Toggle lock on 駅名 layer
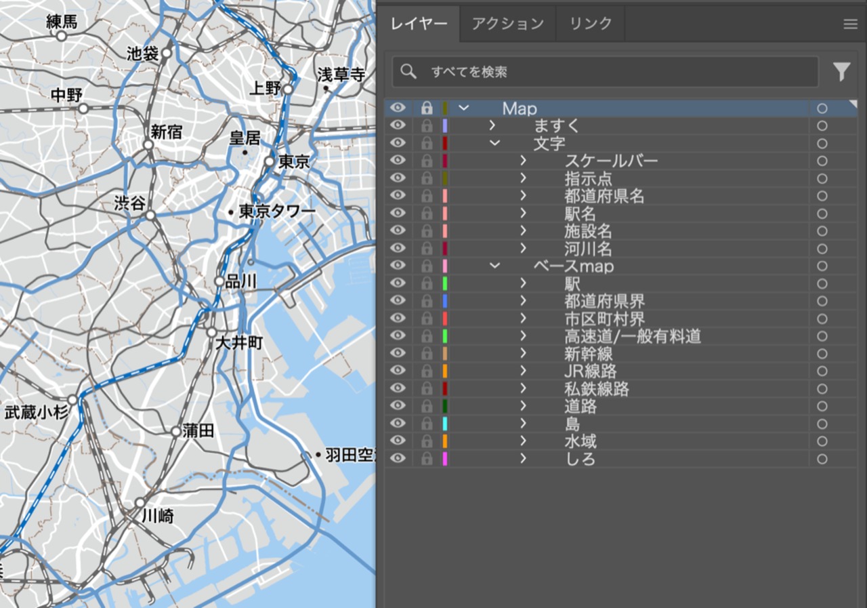 point(427,214)
